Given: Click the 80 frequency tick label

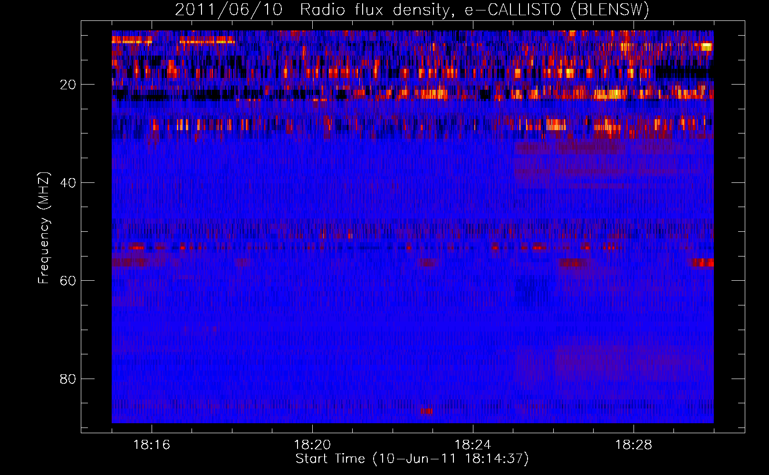Looking at the screenshot, I should 68,379.
